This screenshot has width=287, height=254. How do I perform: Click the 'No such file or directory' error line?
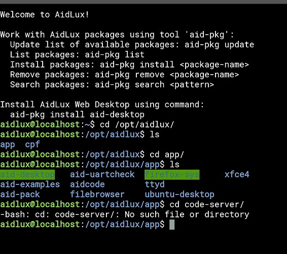124,214
